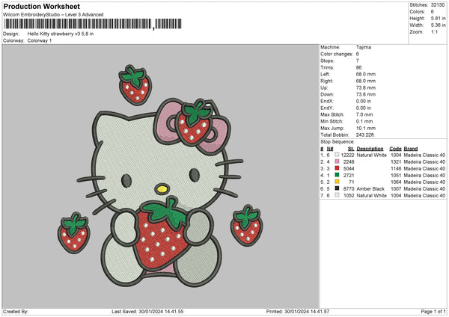Click stitch count 2721 in row 4
The width and height of the screenshot is (449, 317).
(x=349, y=176)
